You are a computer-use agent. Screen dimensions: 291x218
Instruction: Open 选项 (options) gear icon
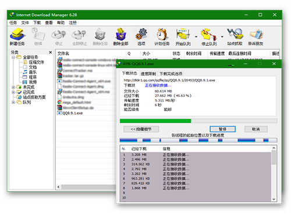141,37
